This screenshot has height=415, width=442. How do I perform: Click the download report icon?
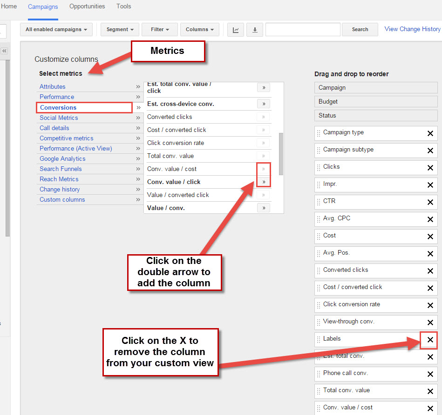click(254, 29)
